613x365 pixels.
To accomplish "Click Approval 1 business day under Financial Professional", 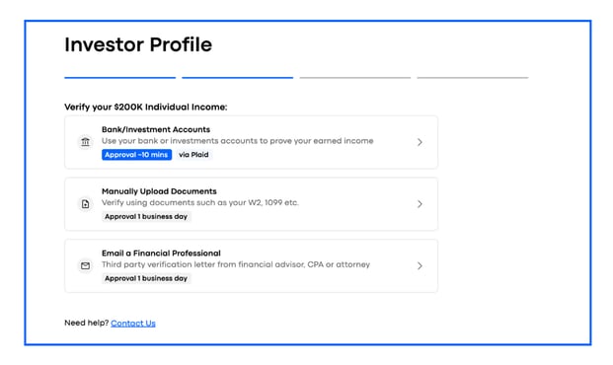I will (x=146, y=278).
